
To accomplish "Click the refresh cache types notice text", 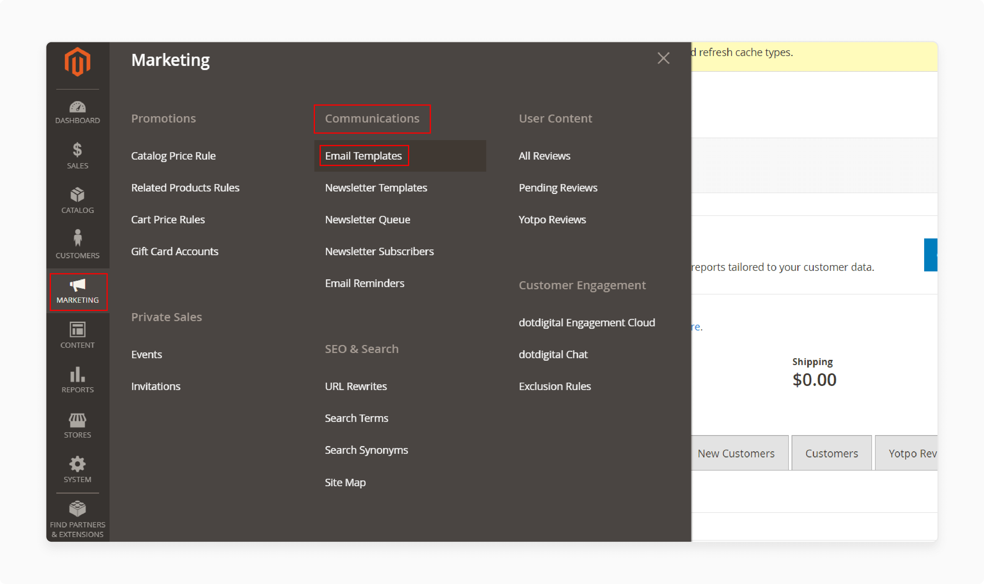I will click(x=742, y=52).
